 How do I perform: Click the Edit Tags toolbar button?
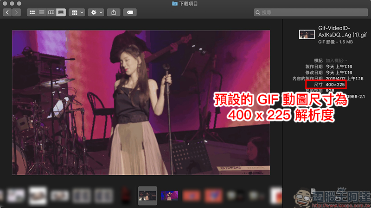pyautogui.click(x=130, y=12)
